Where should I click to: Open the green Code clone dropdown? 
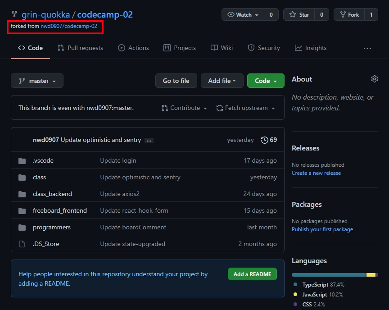(x=266, y=81)
